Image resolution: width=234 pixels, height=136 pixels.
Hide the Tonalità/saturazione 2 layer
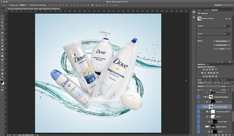pos(198,112)
